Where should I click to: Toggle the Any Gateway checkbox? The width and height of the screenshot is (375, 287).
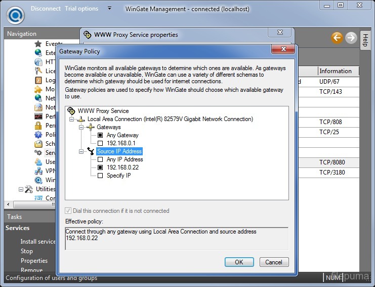point(100,135)
